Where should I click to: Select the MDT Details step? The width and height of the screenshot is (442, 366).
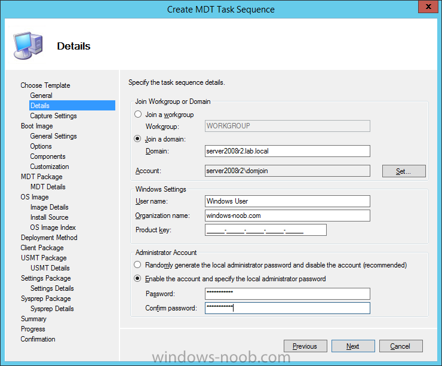tap(48, 187)
